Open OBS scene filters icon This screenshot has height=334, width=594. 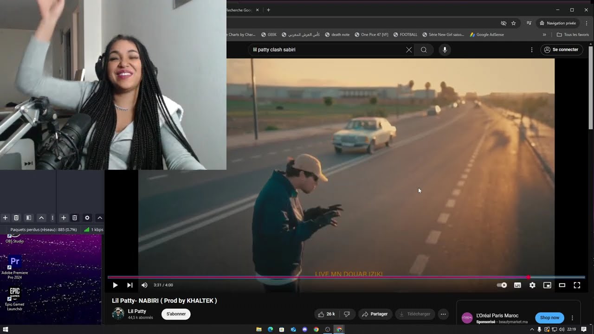(29, 218)
